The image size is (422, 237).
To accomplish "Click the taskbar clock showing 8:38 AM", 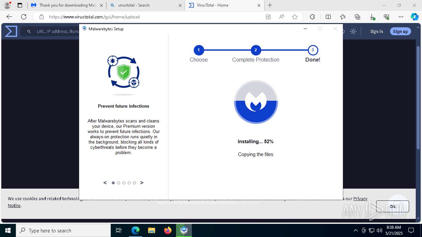I will tap(394, 230).
